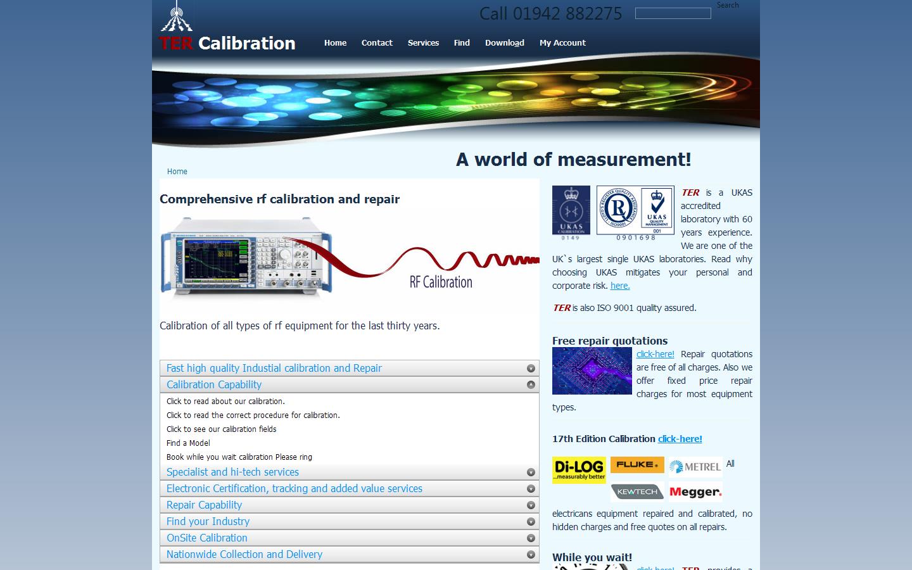Click 'Click to read about our calibration.'
Screen dimensions: 912x570
(225, 402)
